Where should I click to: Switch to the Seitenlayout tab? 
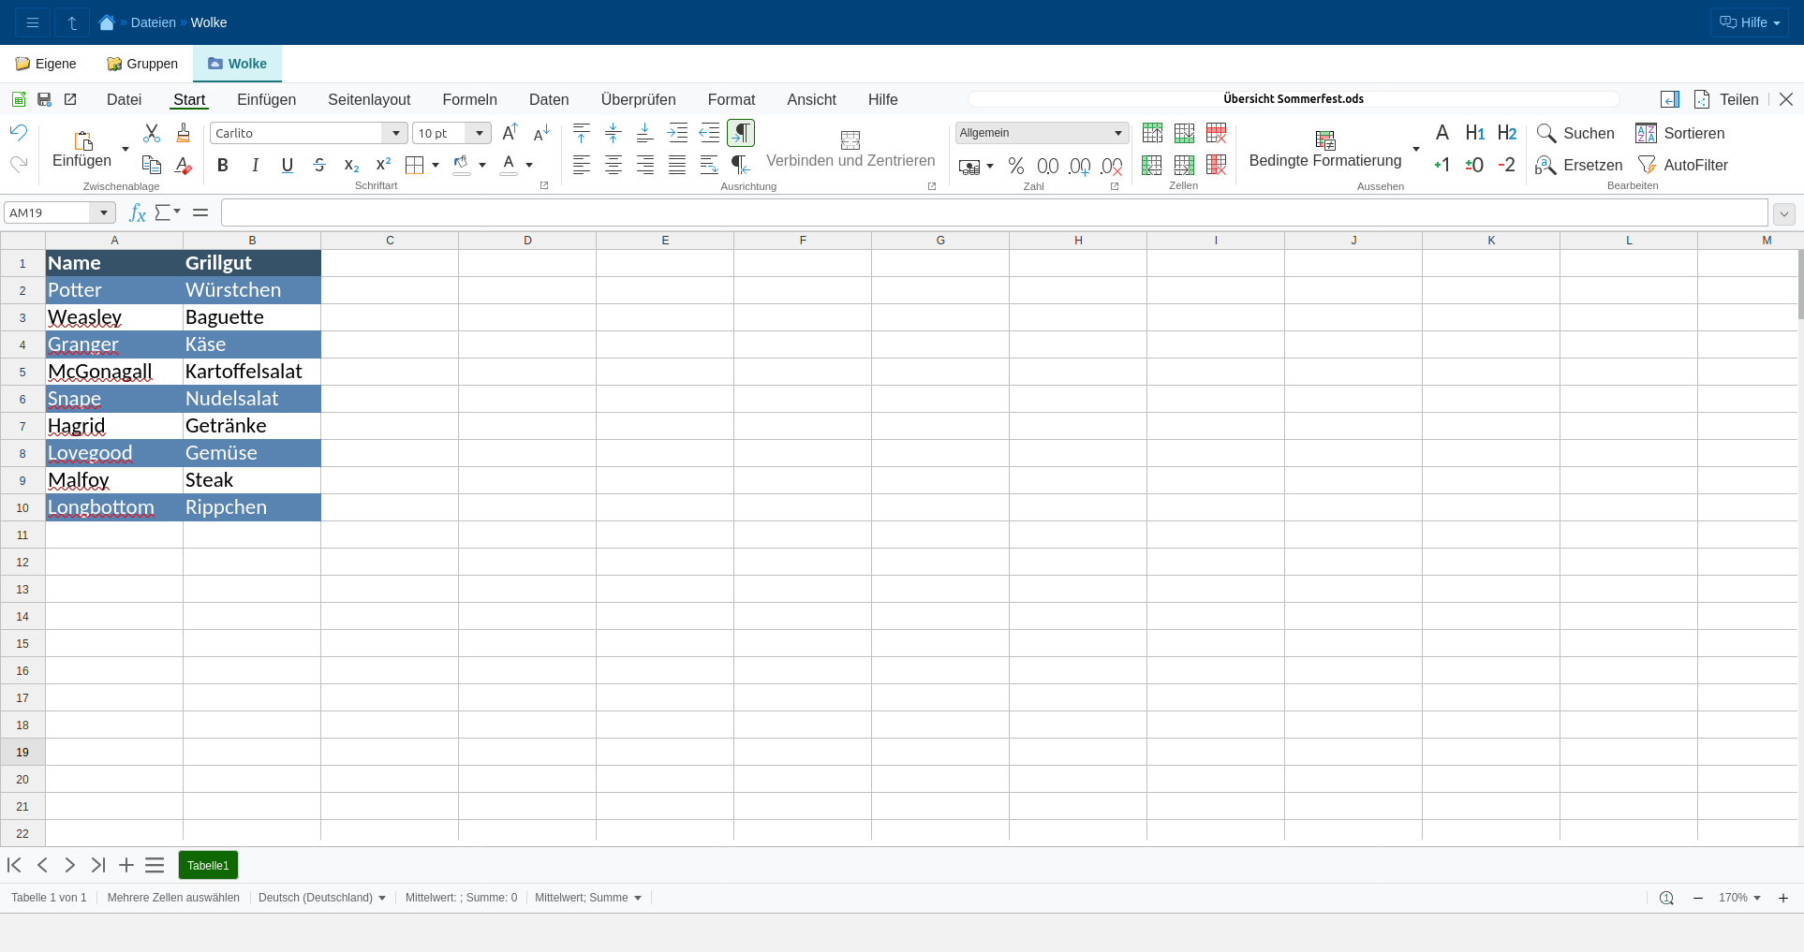click(x=369, y=99)
